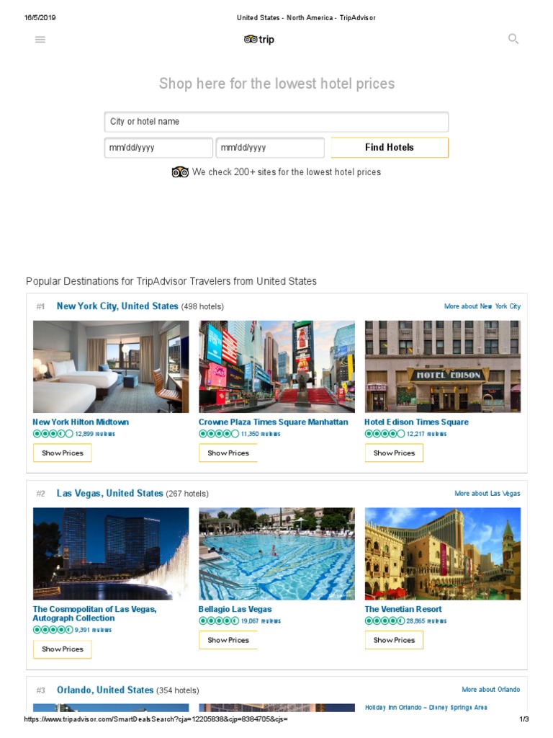Open Crowne Plaza Times Square photo thumbnail
Image resolution: width=553 pixels, height=738 pixels.
point(277,367)
